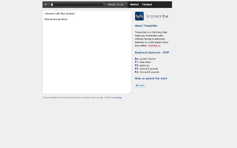Viewport: 237px width, 148px height.
Task: Click the text area resize handle corner
Action: (x=131, y=93)
